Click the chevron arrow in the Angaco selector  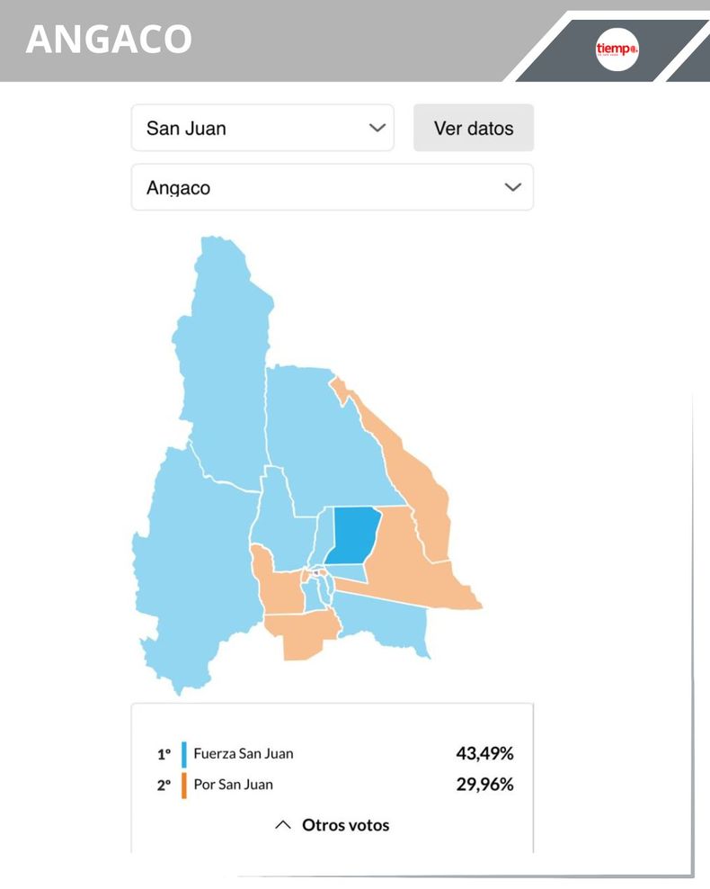point(512,187)
